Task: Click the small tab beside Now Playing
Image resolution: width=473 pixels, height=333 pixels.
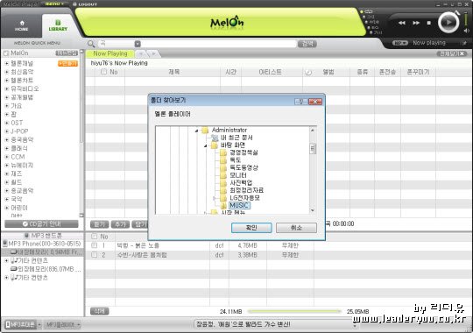Action: pyautogui.click(x=142, y=53)
